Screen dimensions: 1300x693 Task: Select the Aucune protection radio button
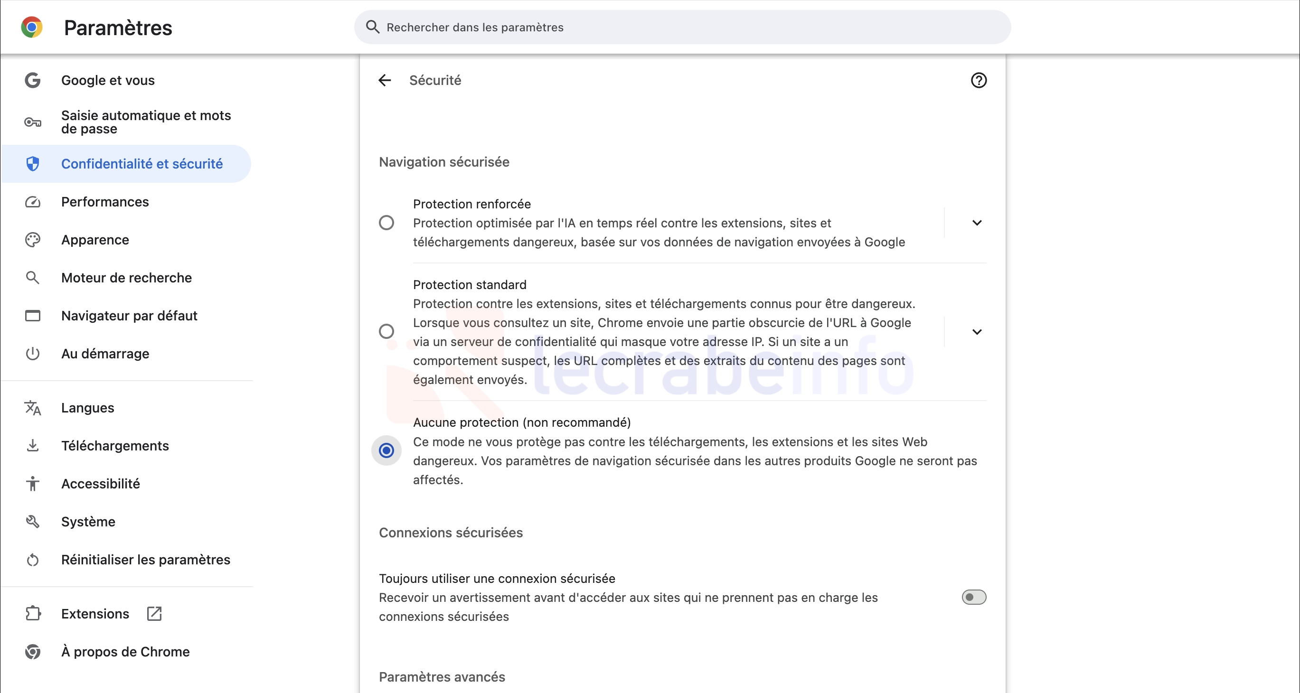[386, 450]
